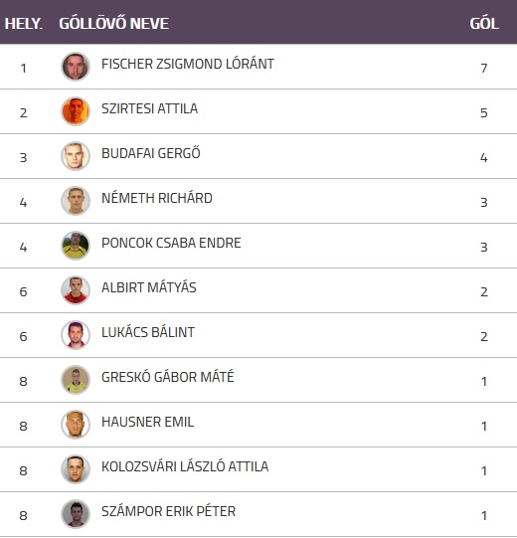Viewport: 517px width, 538px height.
Task: Open the SZIRTESI ATTILA name link
Action: pyautogui.click(x=149, y=108)
